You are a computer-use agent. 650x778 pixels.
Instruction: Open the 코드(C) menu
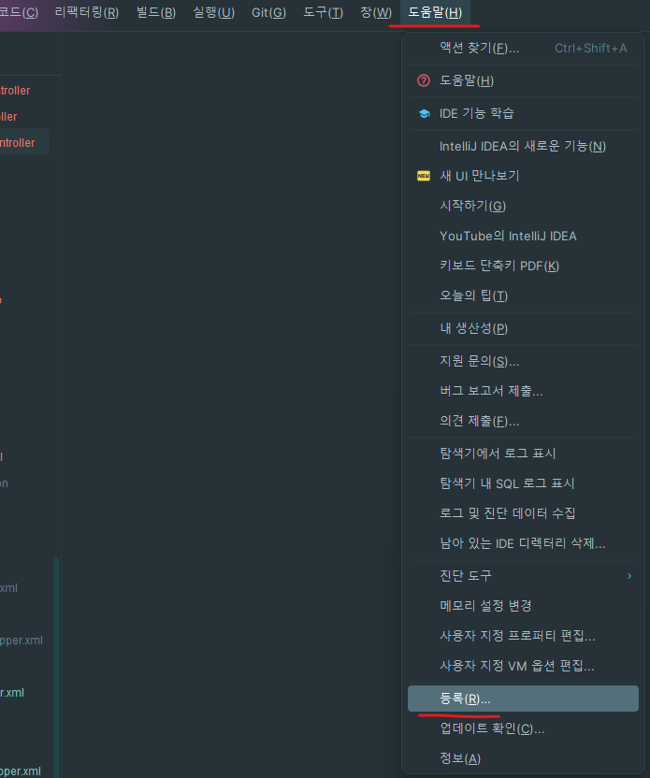click(x=19, y=12)
